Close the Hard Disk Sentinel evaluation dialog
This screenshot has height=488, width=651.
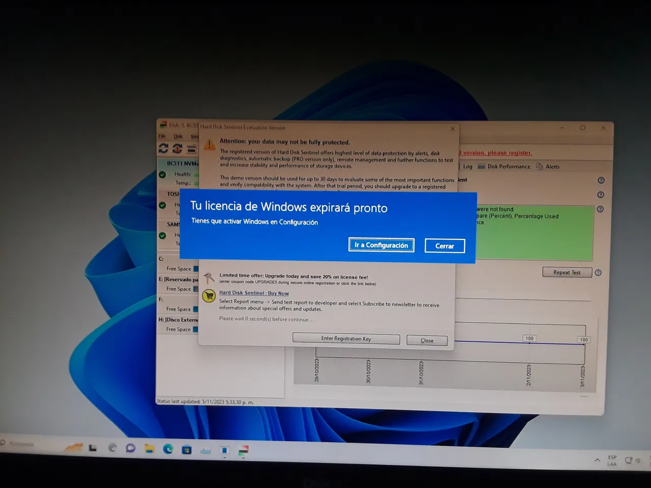[x=427, y=341]
